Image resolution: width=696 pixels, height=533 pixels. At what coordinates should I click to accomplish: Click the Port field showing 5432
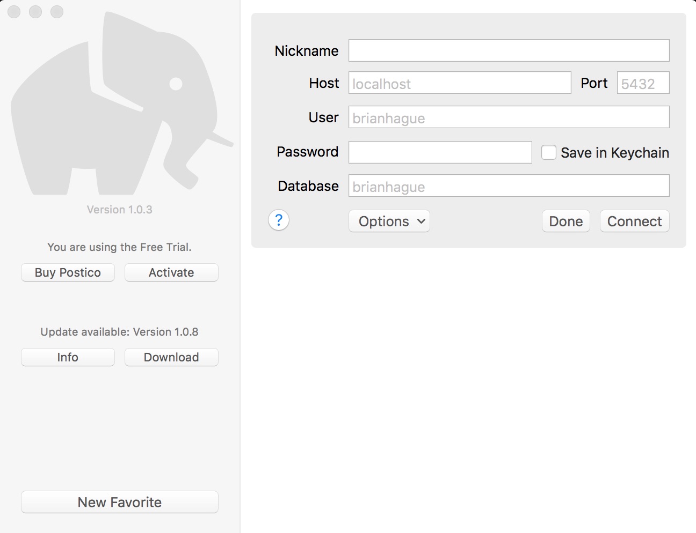[643, 83]
